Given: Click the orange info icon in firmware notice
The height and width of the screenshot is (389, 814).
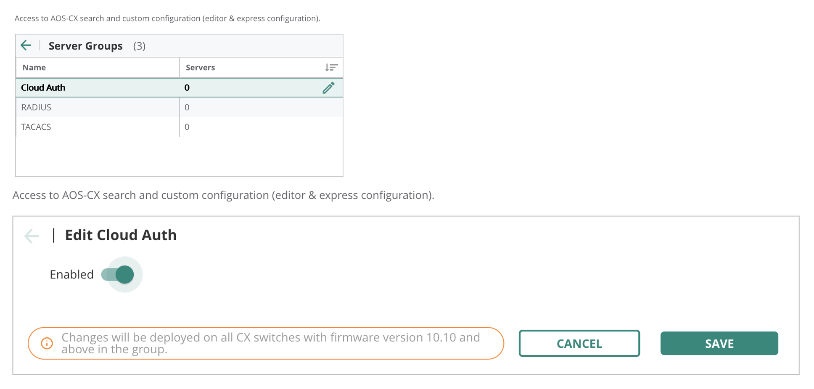Looking at the screenshot, I should click(47, 343).
